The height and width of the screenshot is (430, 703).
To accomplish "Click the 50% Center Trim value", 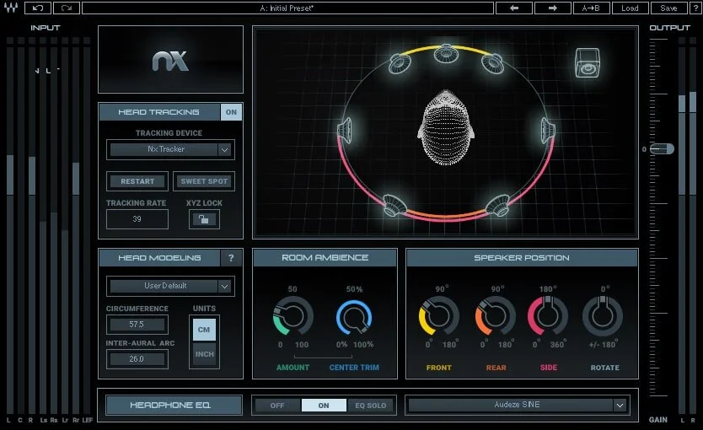I will pyautogui.click(x=354, y=289).
